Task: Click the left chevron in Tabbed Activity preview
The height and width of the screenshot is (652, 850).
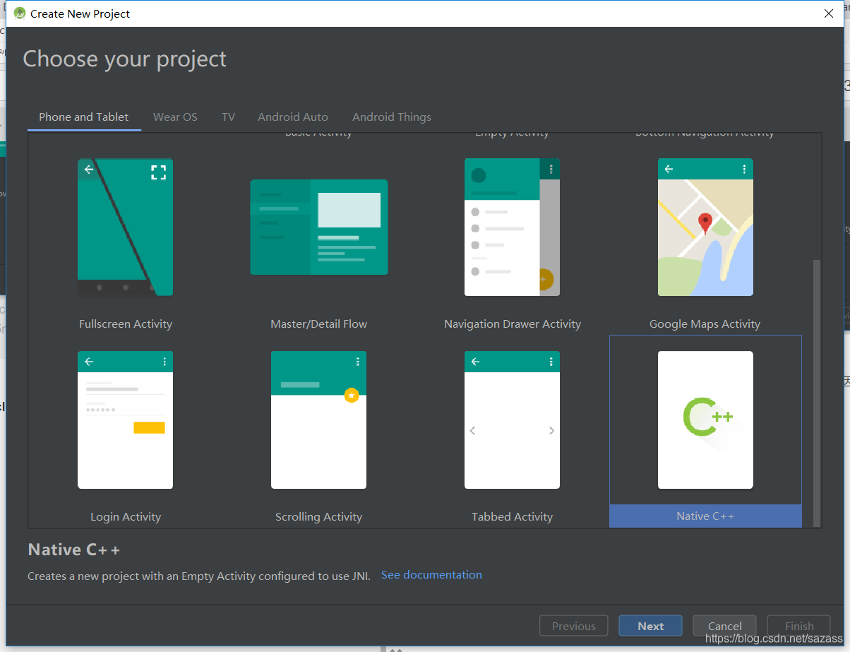Action: pos(472,430)
